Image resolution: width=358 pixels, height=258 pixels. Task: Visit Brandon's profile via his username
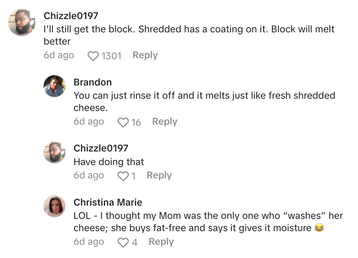(93, 82)
